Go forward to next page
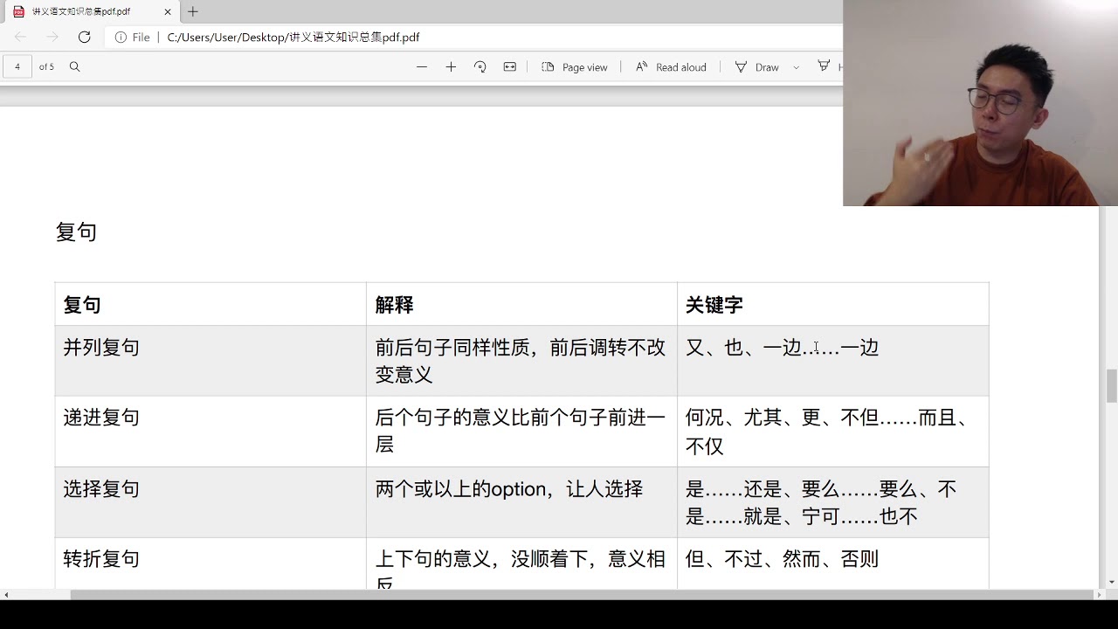The height and width of the screenshot is (629, 1118). pos(52,37)
